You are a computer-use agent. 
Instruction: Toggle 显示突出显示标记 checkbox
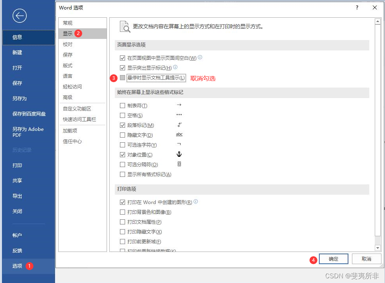pos(122,68)
